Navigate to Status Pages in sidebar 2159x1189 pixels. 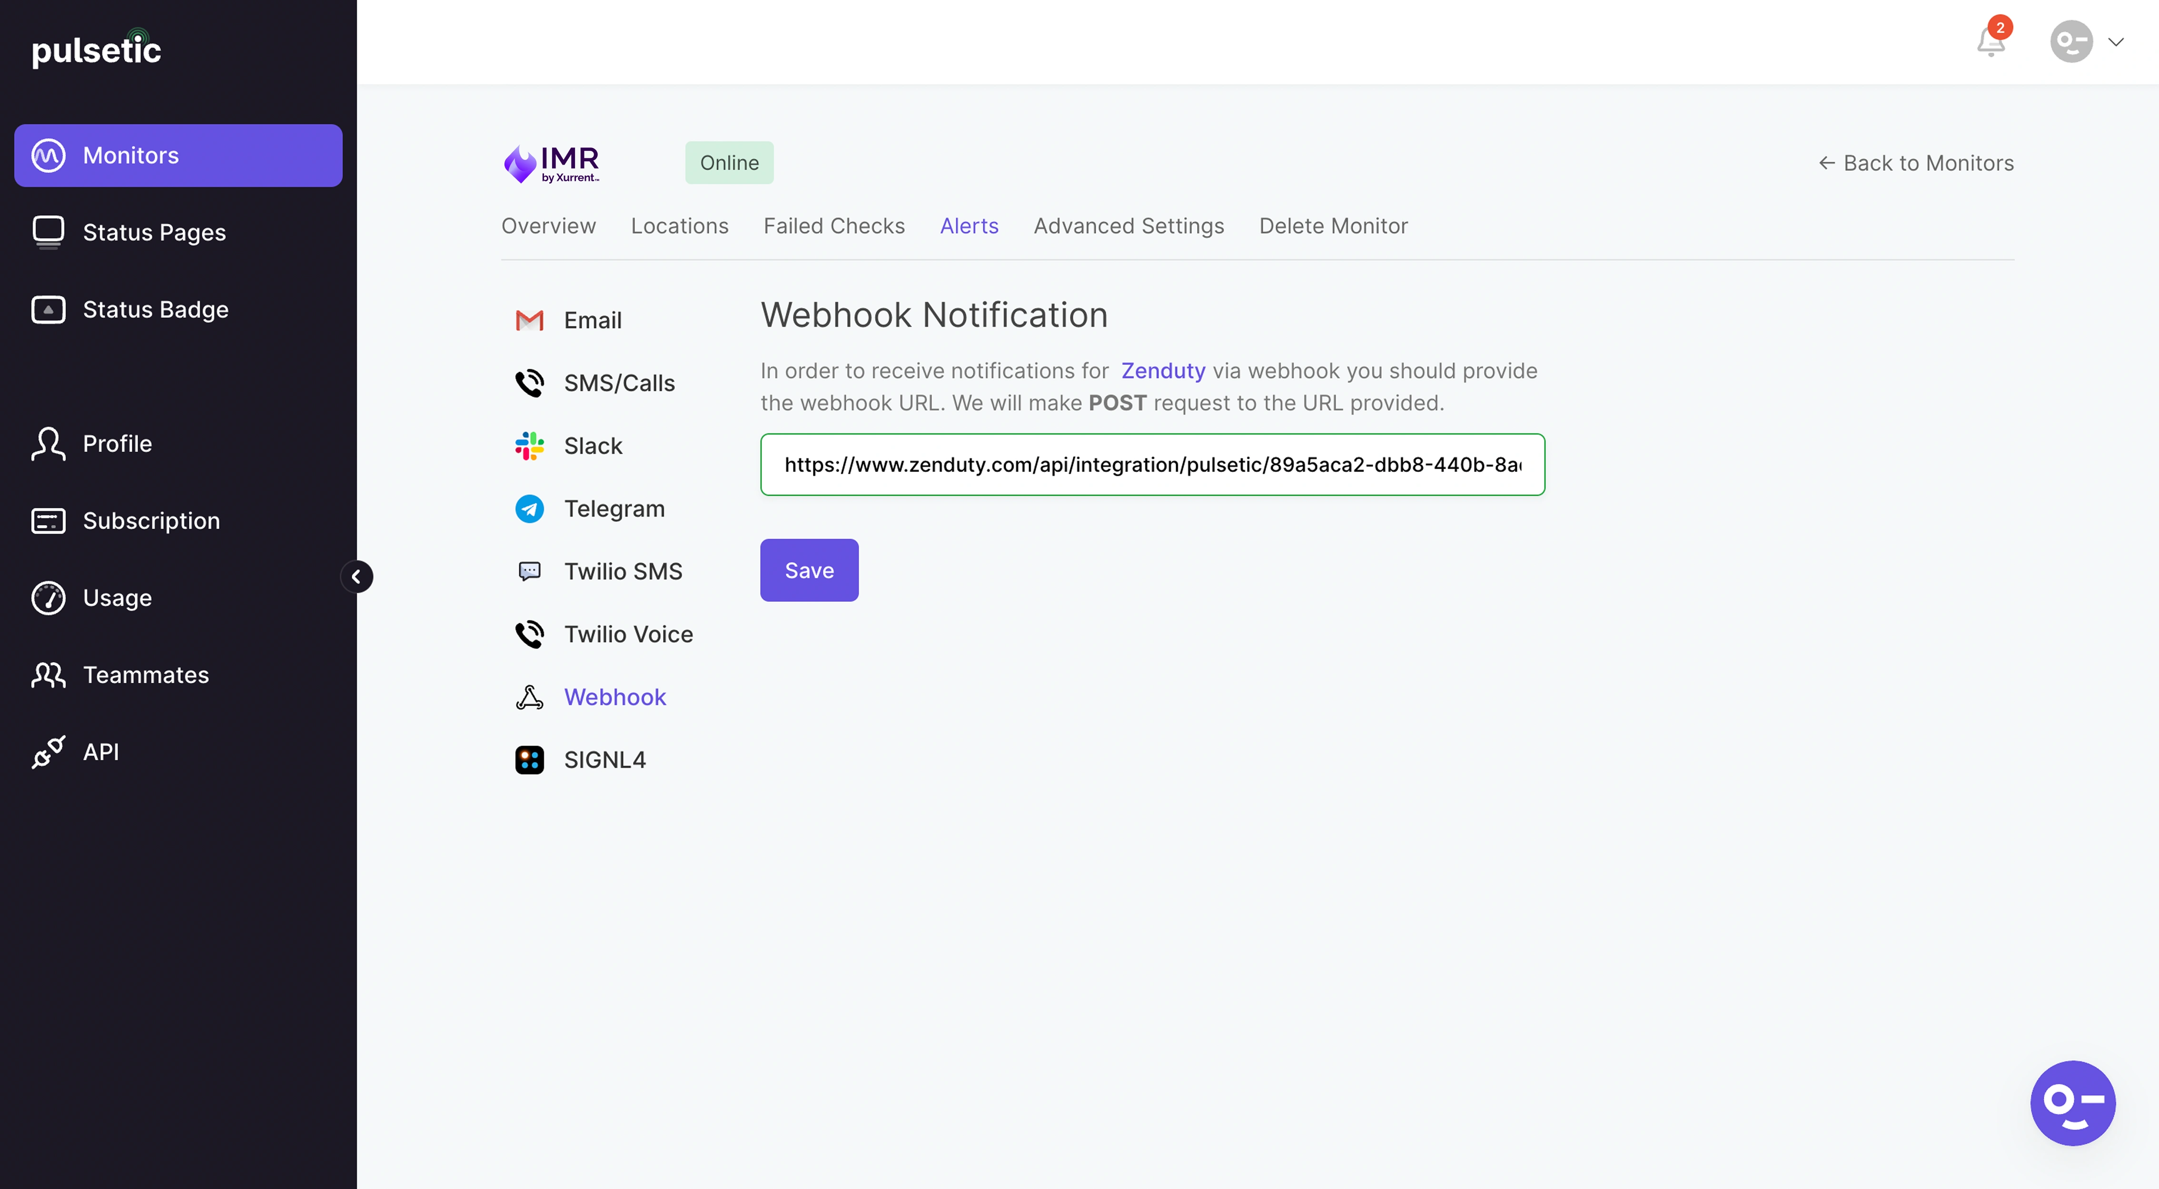coord(154,232)
